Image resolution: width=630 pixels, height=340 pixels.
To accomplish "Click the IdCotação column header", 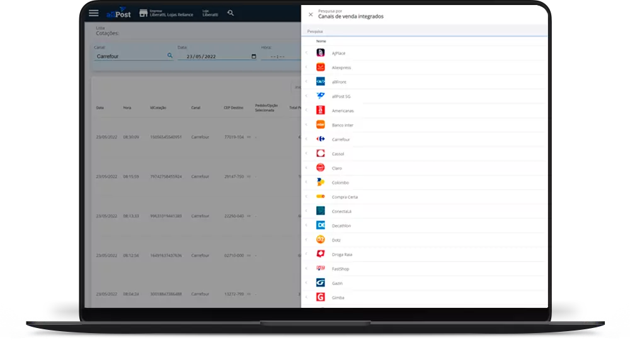I will [x=157, y=108].
